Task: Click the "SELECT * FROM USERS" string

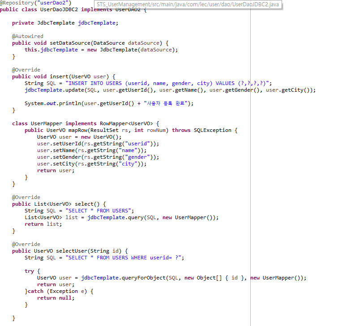Action: coord(98,211)
